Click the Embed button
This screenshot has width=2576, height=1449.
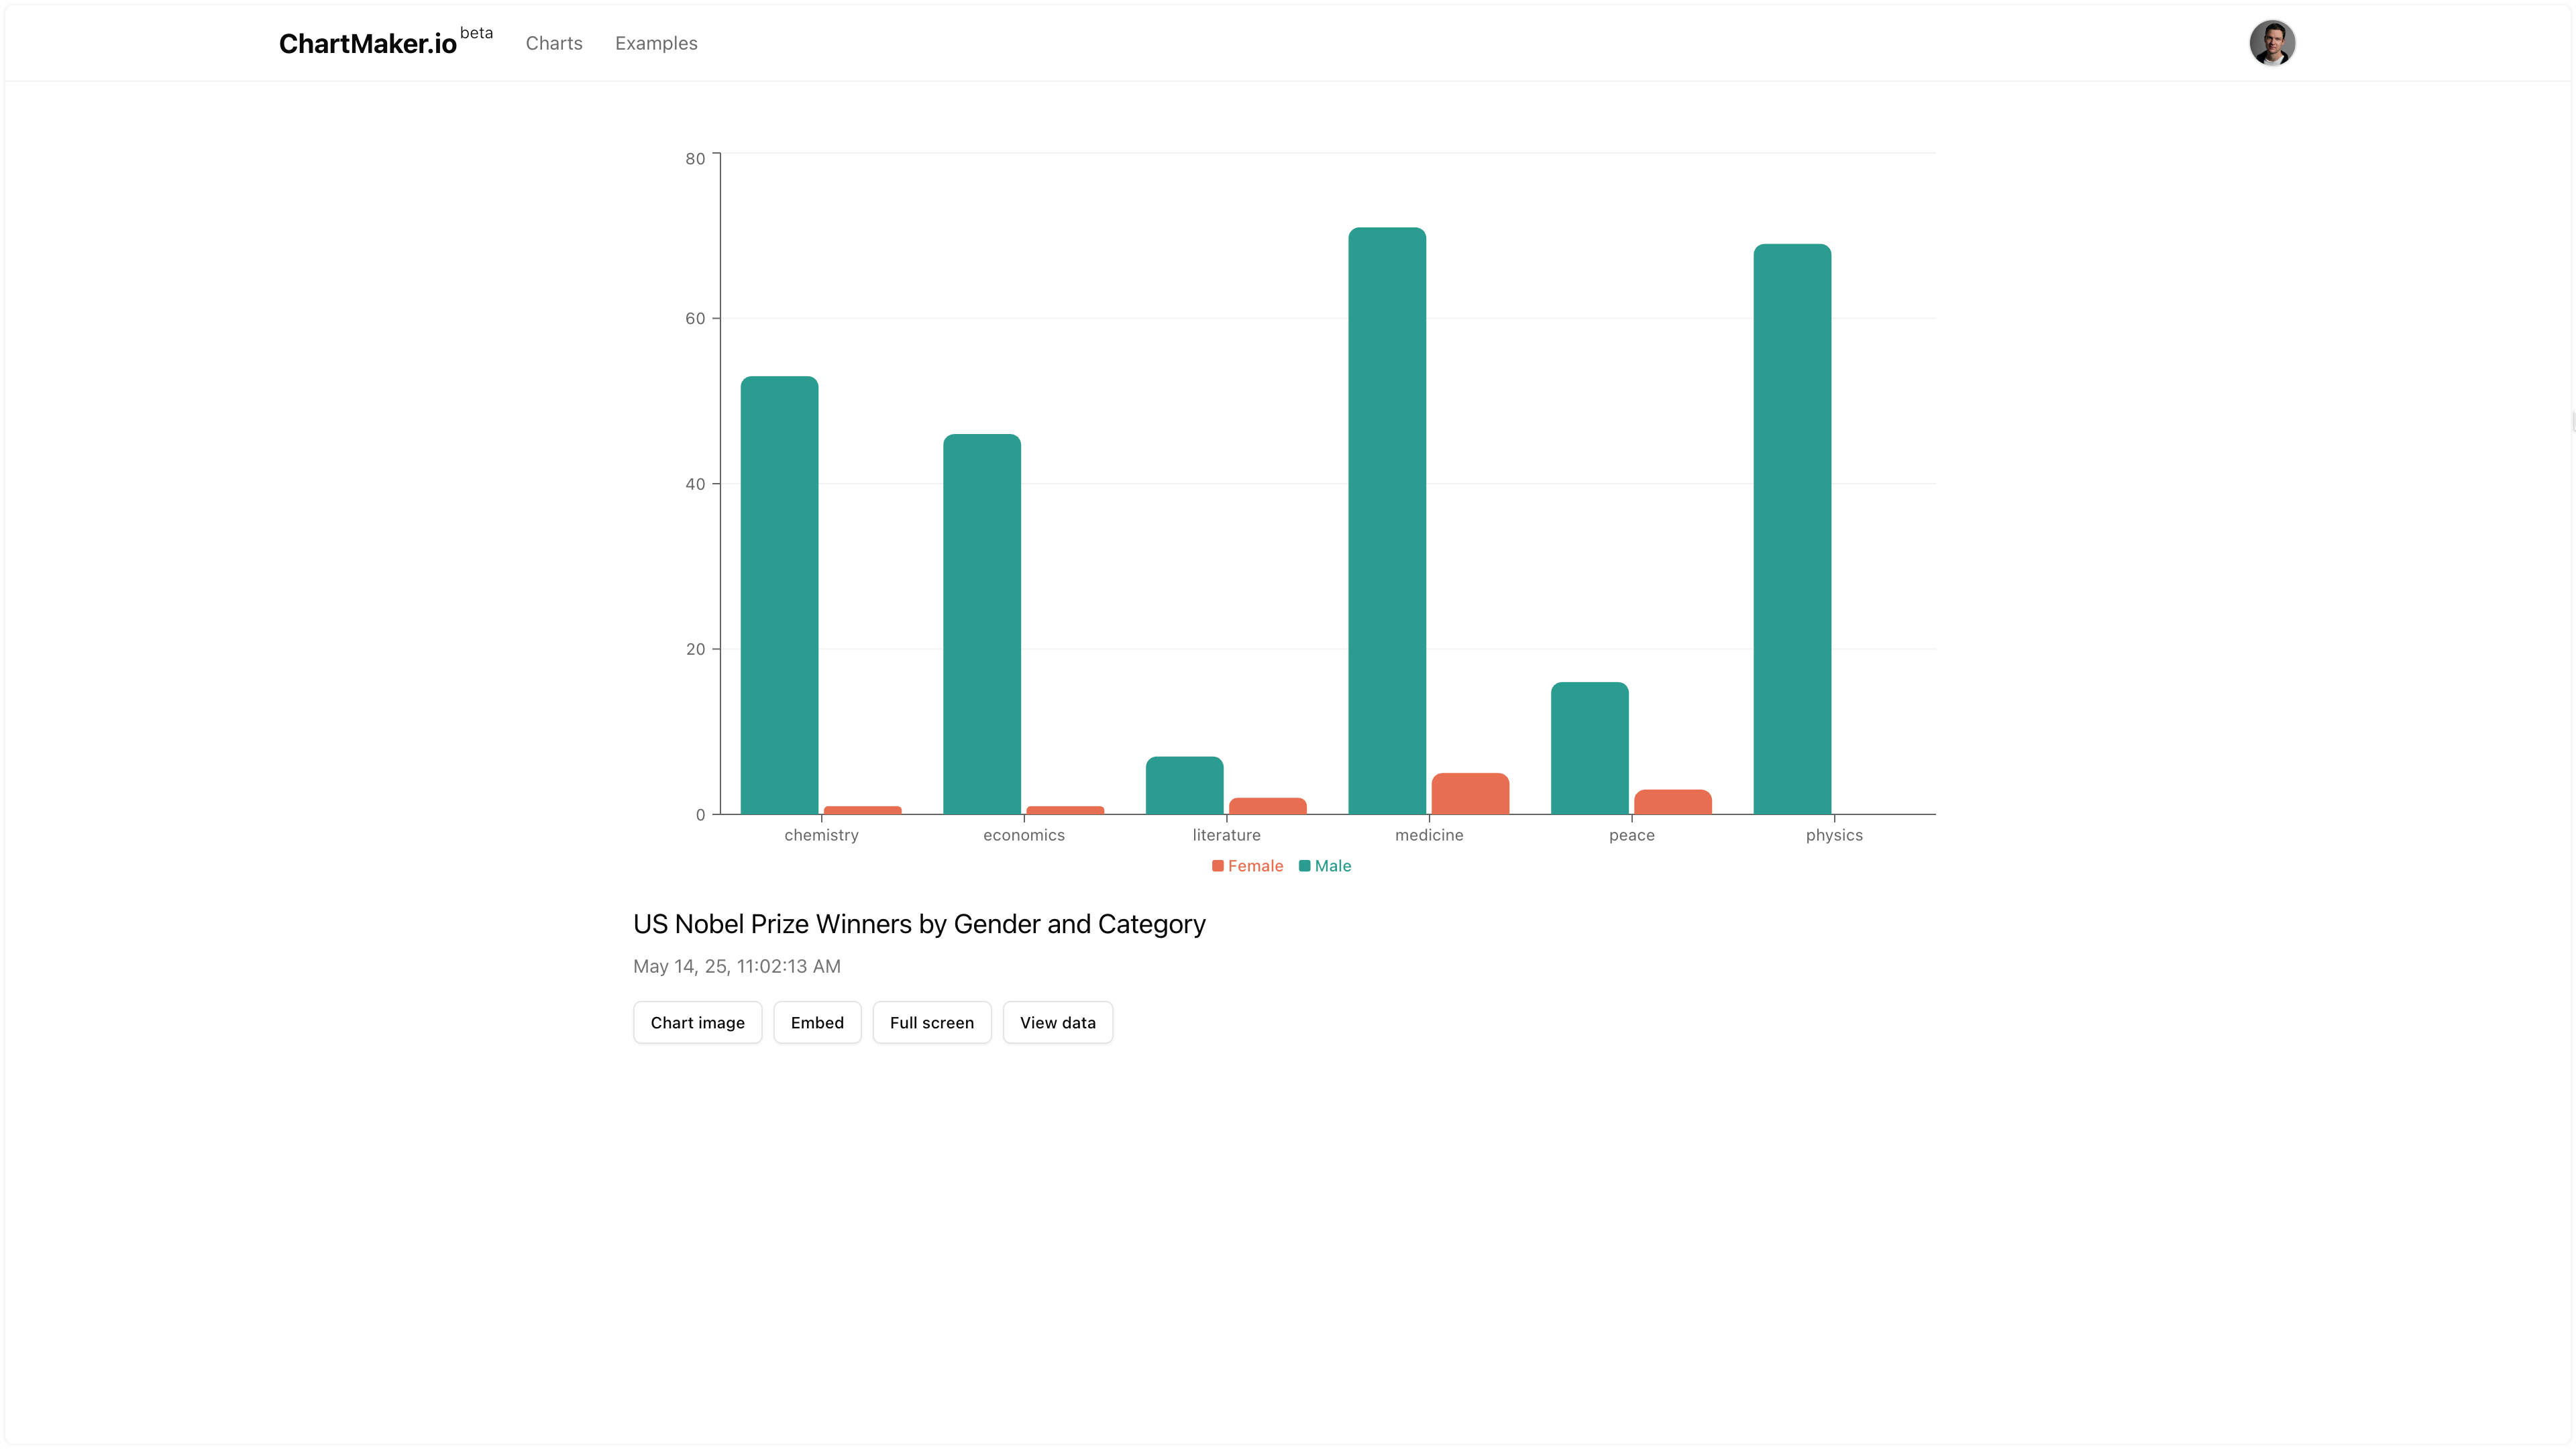click(816, 1022)
